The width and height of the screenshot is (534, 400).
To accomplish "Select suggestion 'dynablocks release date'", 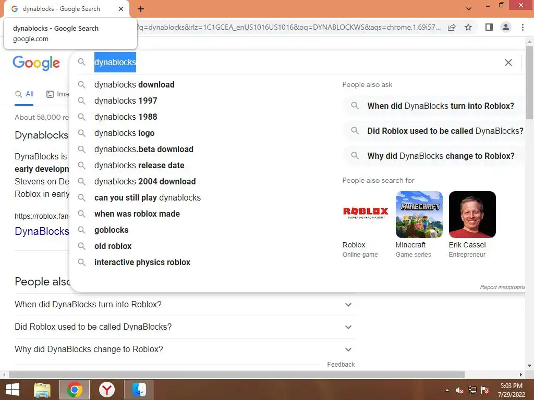I will (139, 165).
